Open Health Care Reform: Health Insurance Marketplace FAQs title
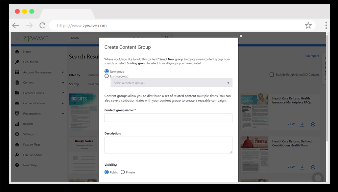This screenshot has height=192, width=338. [x=291, y=100]
